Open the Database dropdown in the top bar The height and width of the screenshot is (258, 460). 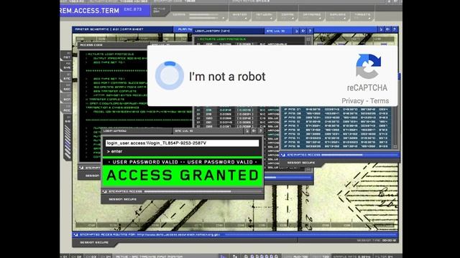311,16
